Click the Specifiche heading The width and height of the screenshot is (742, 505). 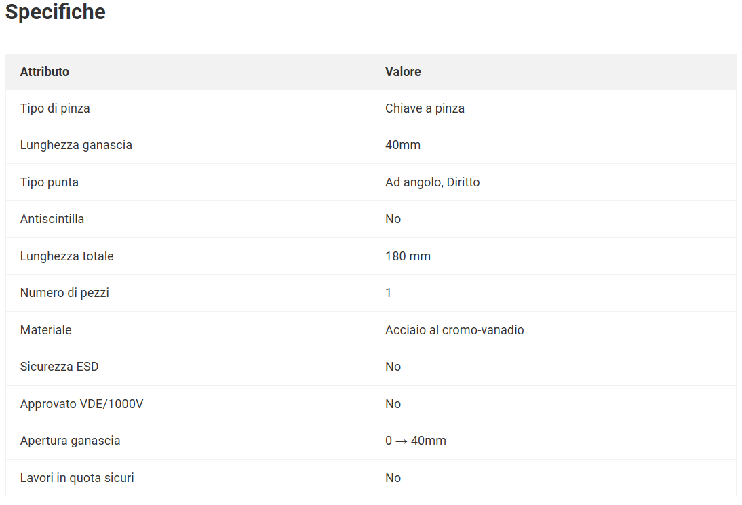56,12
